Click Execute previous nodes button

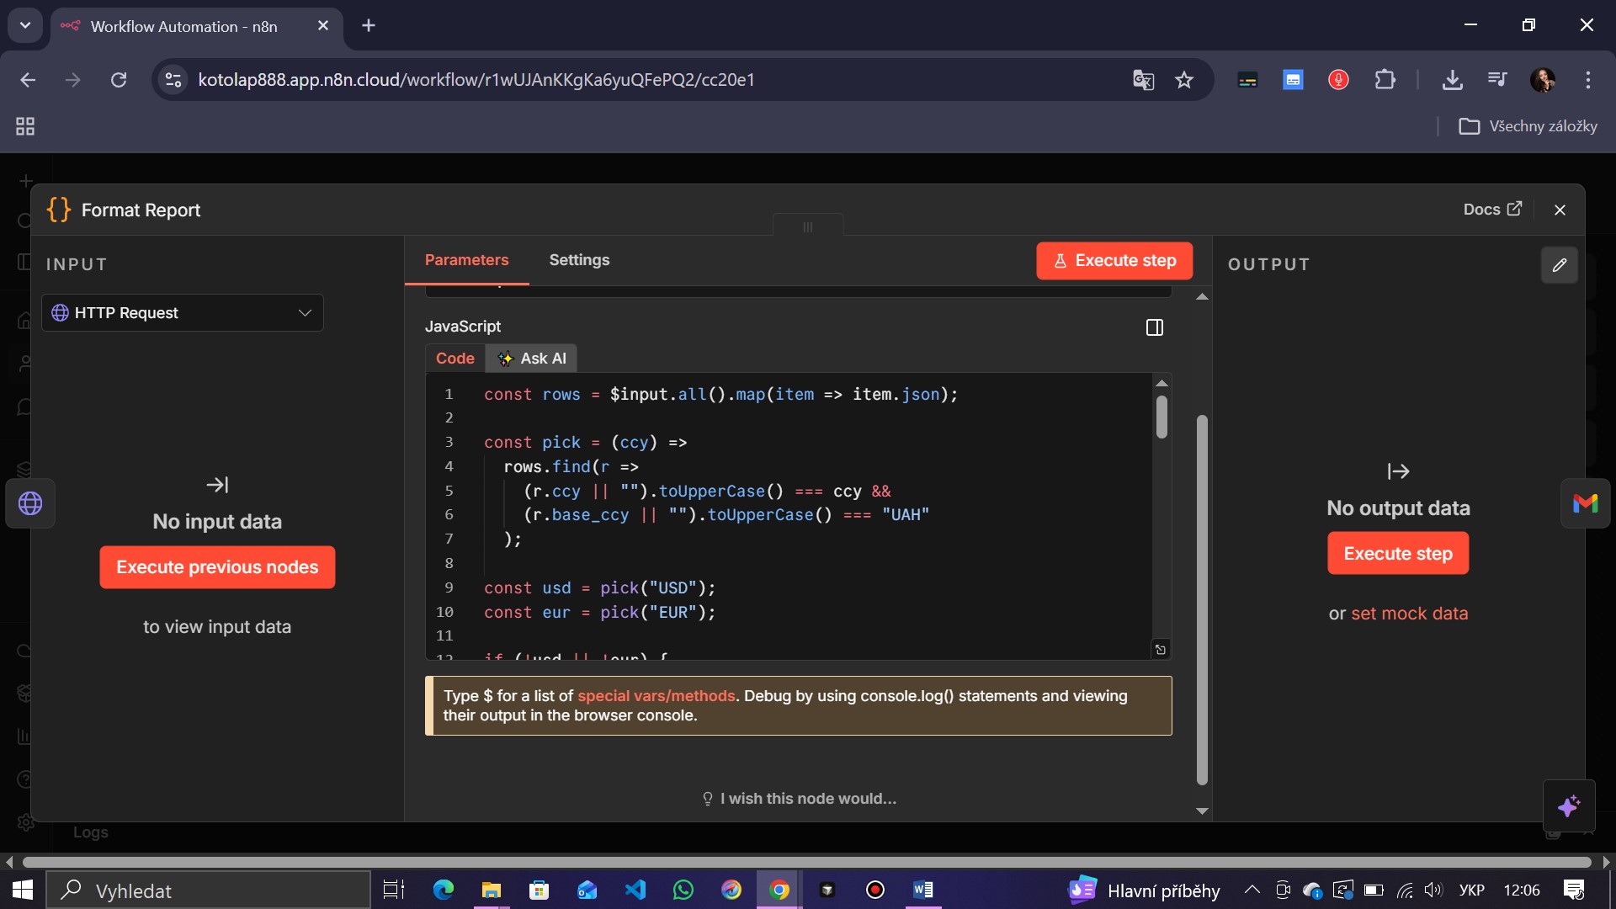coord(217,567)
